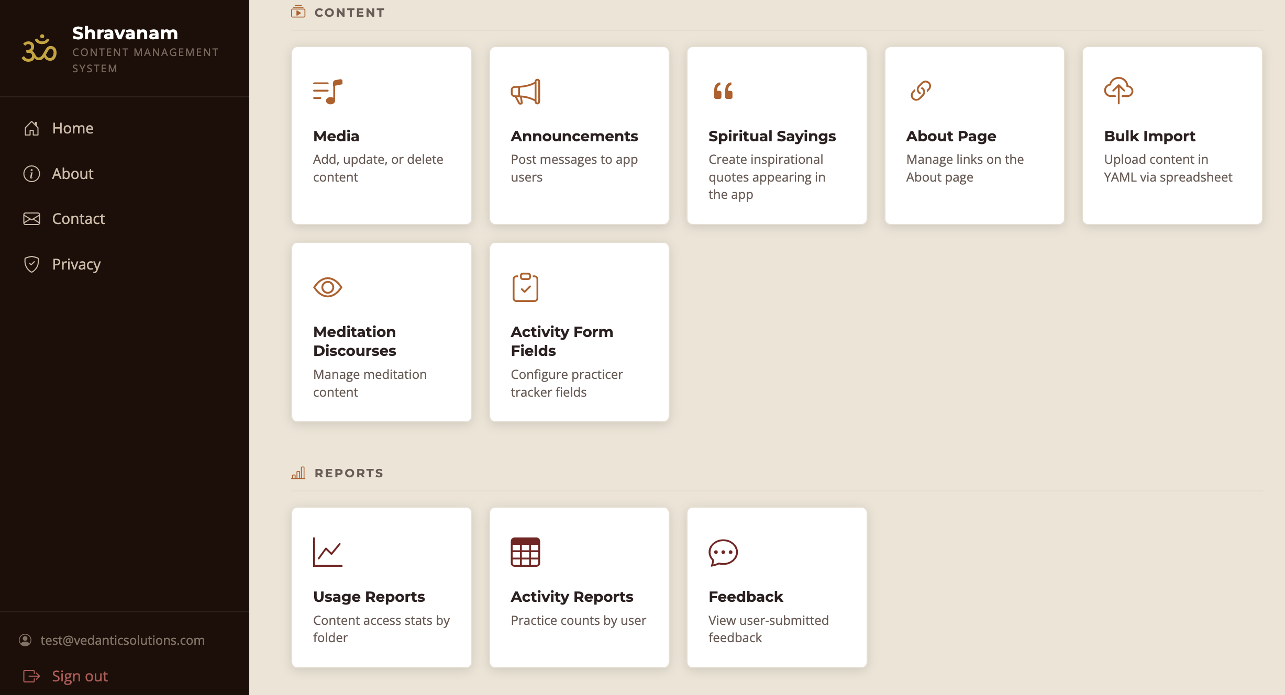
Task: Select Sign out at the bottom
Action: coord(80,676)
